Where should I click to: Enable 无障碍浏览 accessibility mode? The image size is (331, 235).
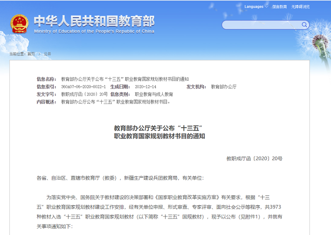click(300, 7)
